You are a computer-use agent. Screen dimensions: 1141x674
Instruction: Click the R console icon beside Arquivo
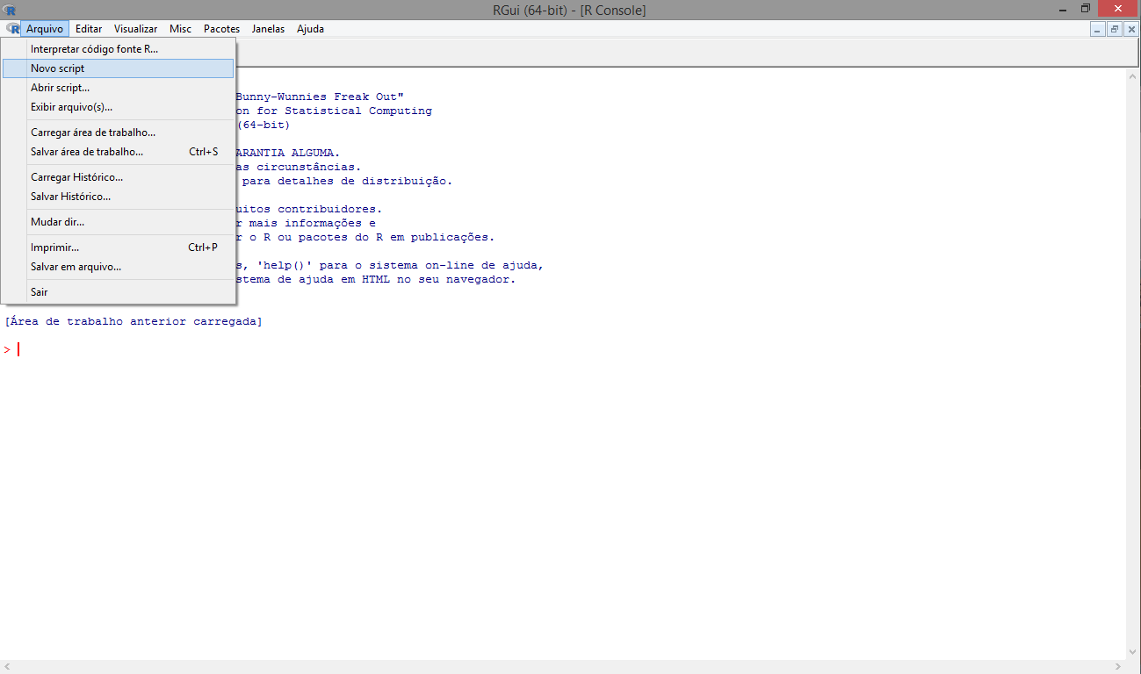coord(12,29)
